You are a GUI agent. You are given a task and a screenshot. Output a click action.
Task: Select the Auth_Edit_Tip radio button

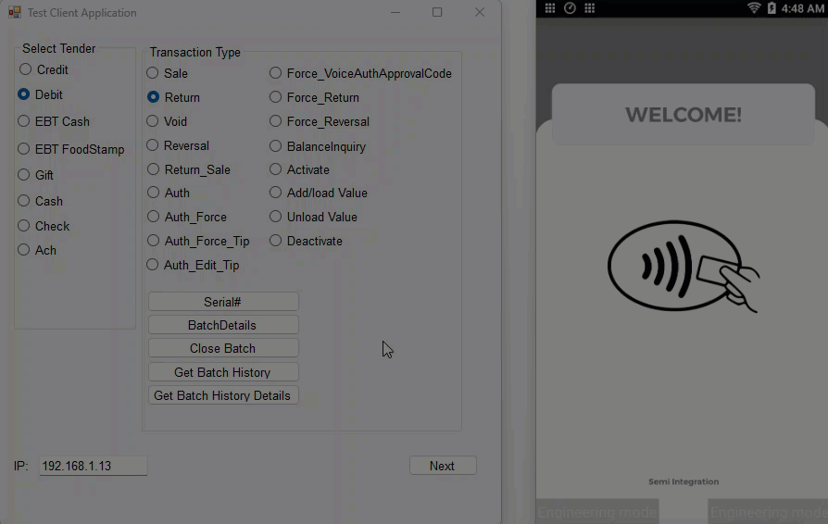click(153, 265)
